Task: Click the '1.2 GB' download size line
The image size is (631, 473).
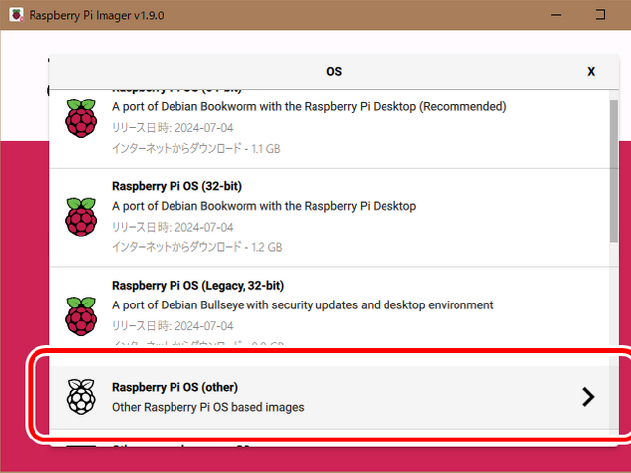Action: click(x=197, y=247)
